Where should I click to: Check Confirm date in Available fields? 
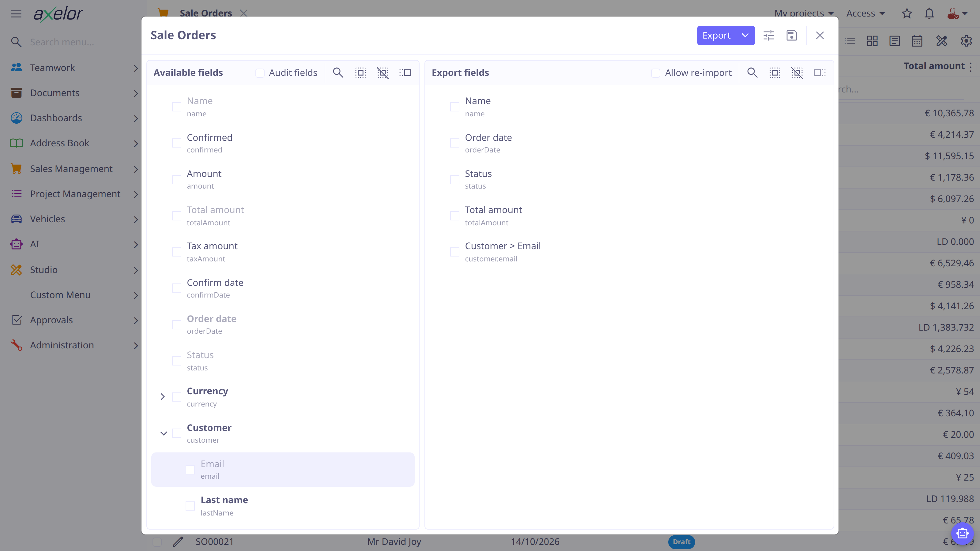click(x=176, y=288)
